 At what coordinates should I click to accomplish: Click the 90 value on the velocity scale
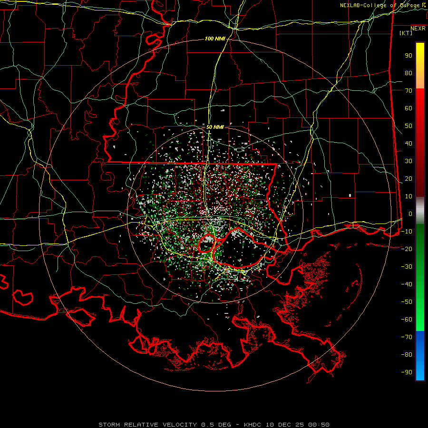pos(409,56)
